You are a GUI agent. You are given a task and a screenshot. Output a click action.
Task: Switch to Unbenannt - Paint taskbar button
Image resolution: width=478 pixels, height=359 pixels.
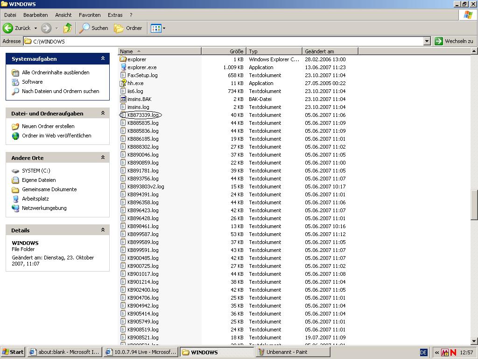pyautogui.click(x=293, y=352)
